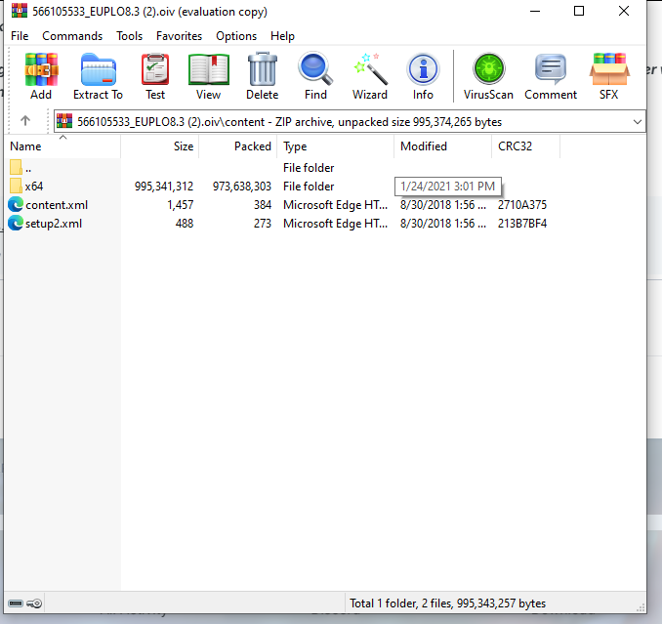
Task: Open the File menu
Action: pos(20,36)
